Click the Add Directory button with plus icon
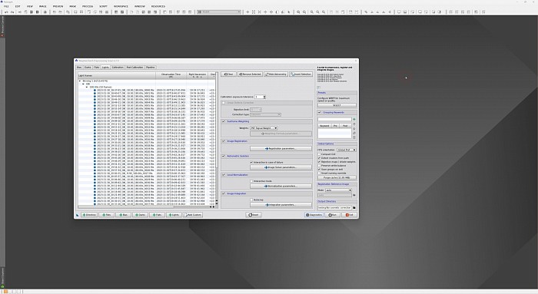Image resolution: width=538 pixels, height=294 pixels. coord(89,215)
